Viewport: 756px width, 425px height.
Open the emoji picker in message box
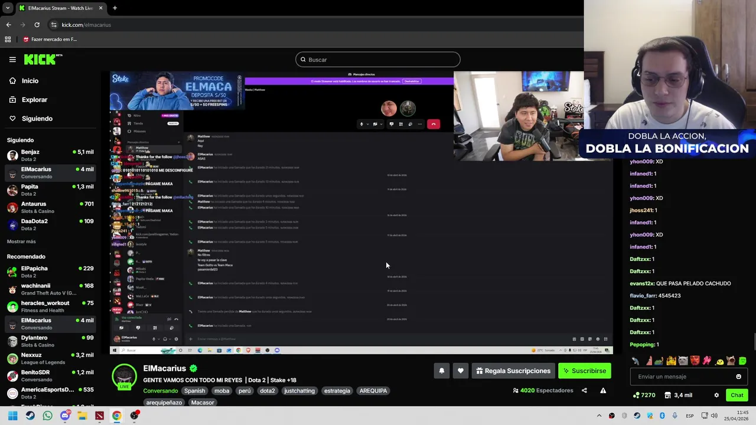[738, 377]
